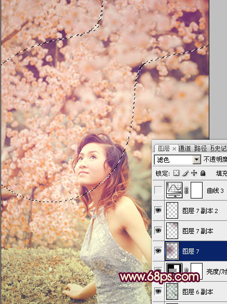Show the hidden 曲线 3 layer
227x304 pixels.
point(158,190)
